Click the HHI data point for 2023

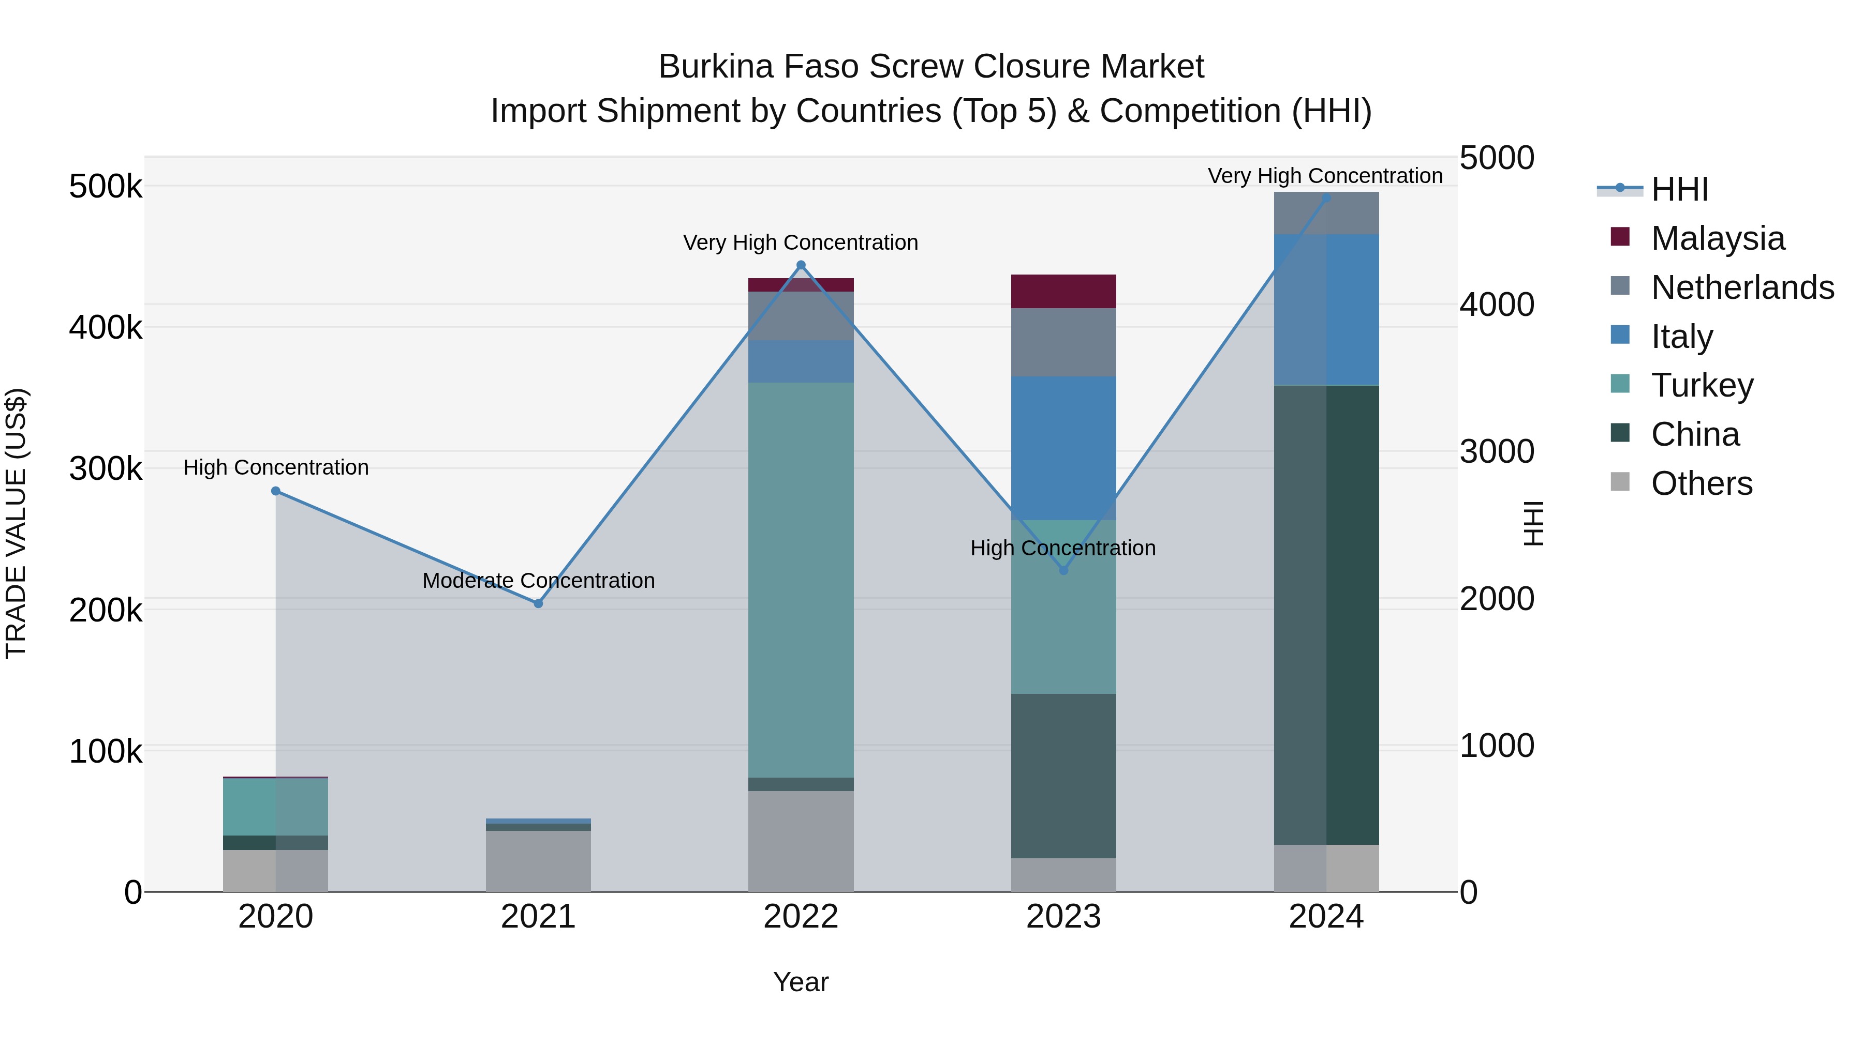(1063, 570)
